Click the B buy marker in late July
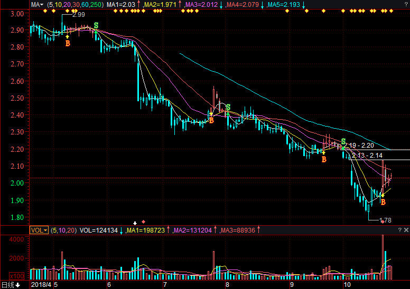 211,121
